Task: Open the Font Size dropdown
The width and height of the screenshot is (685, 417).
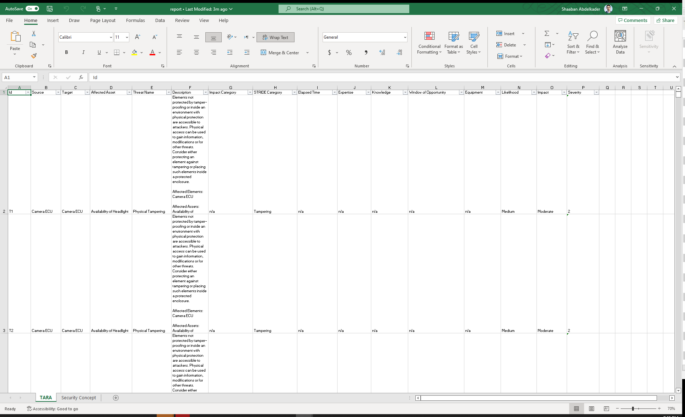Action: 127,37
